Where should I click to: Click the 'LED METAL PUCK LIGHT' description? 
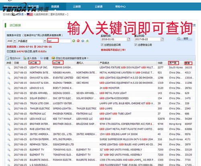[113, 93]
